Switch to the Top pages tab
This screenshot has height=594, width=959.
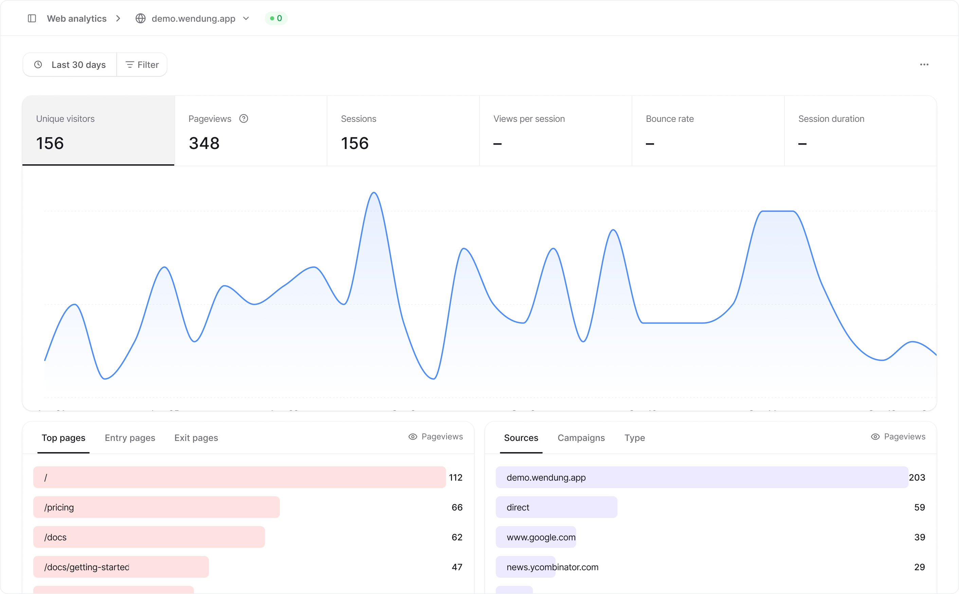(63, 438)
